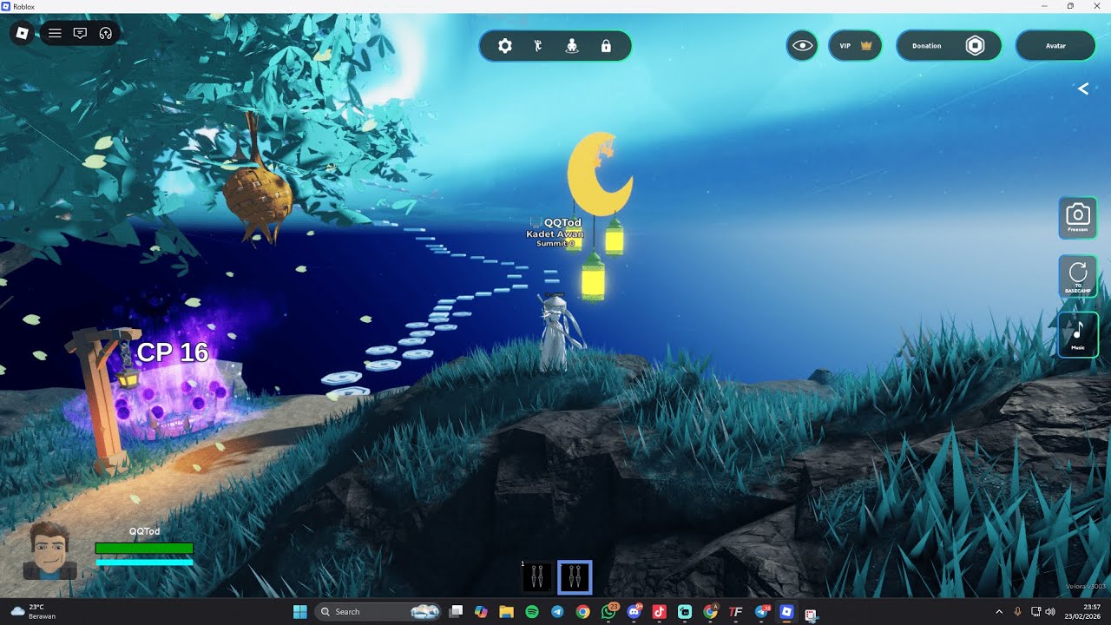Open Spotify from the taskbar

[x=532, y=612]
